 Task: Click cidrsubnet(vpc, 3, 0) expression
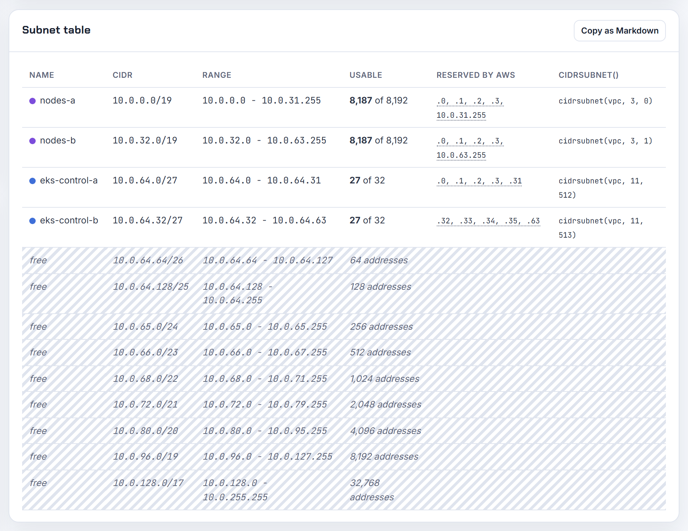605,101
